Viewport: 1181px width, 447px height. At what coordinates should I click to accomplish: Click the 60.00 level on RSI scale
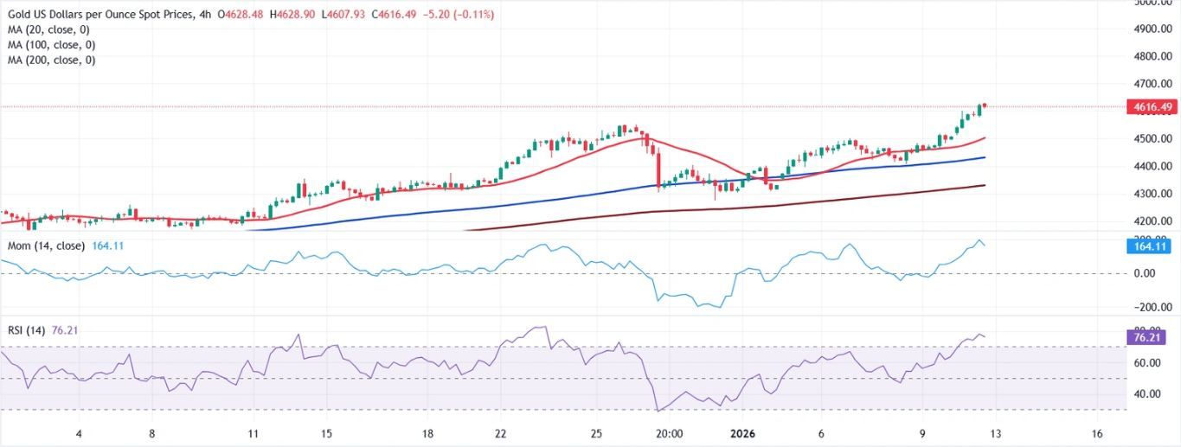coord(1146,363)
